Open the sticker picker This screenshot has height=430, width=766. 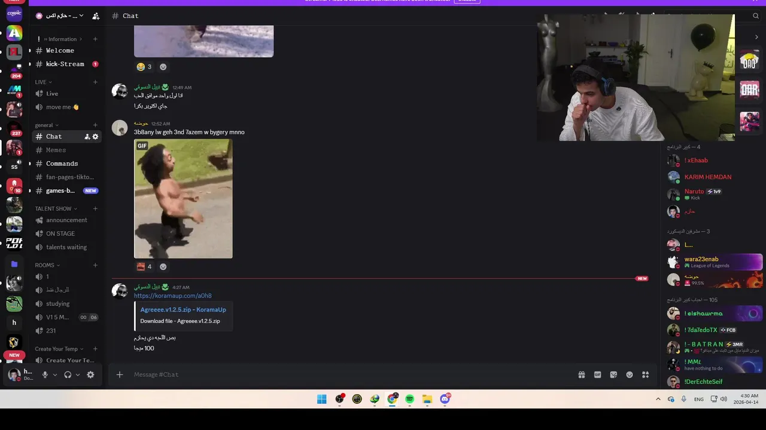(613, 375)
